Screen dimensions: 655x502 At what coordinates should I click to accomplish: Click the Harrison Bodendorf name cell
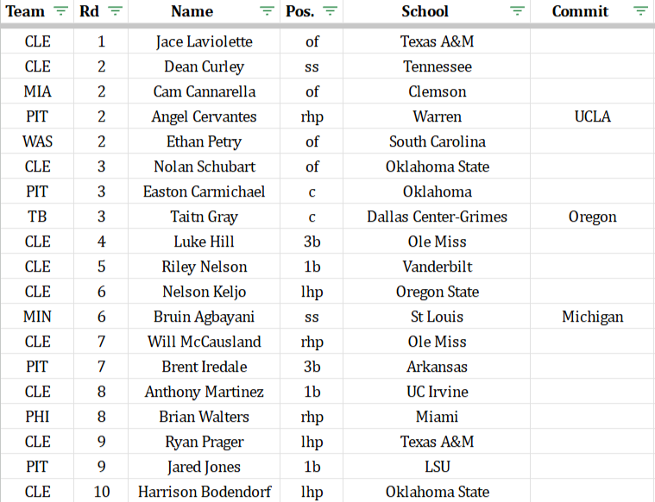click(204, 492)
